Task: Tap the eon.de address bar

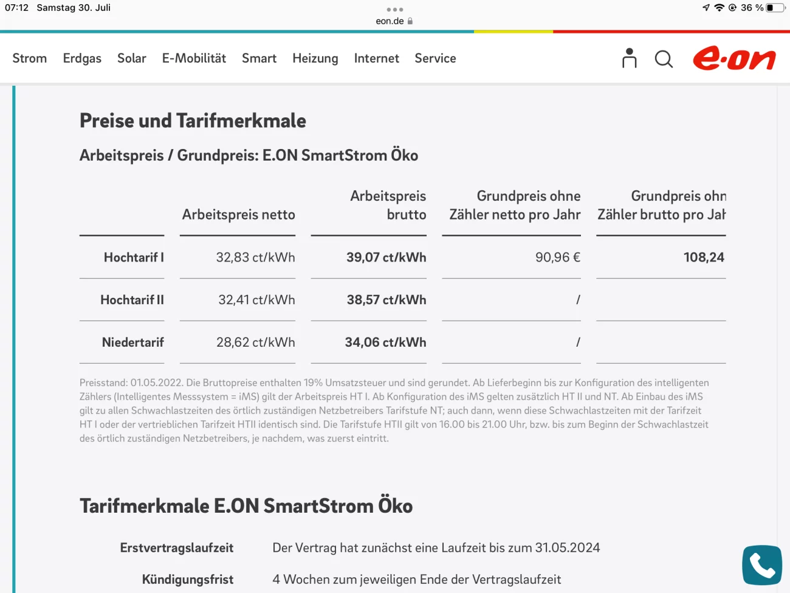Action: coord(394,21)
